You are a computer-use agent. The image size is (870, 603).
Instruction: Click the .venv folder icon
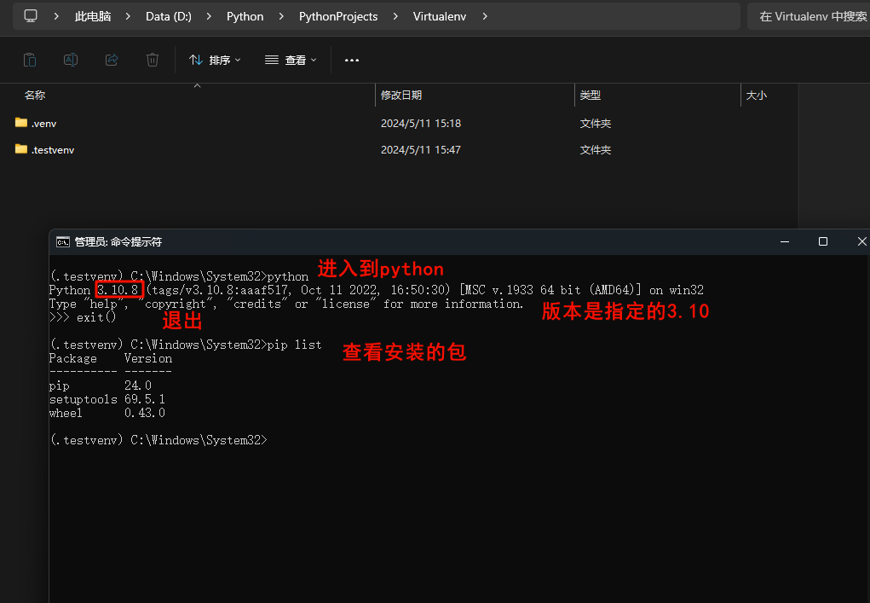click(x=21, y=123)
